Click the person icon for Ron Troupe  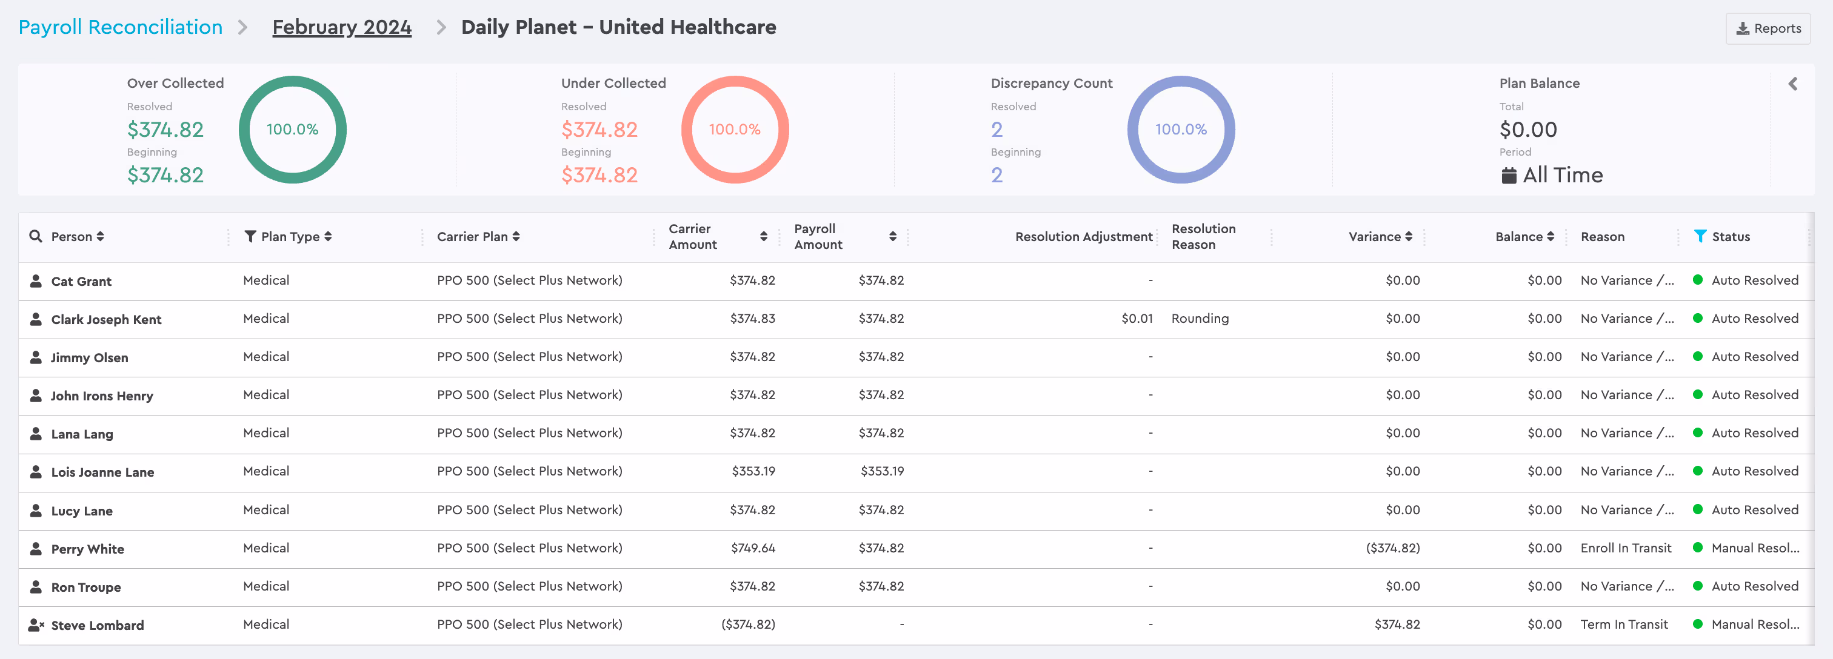click(x=36, y=587)
